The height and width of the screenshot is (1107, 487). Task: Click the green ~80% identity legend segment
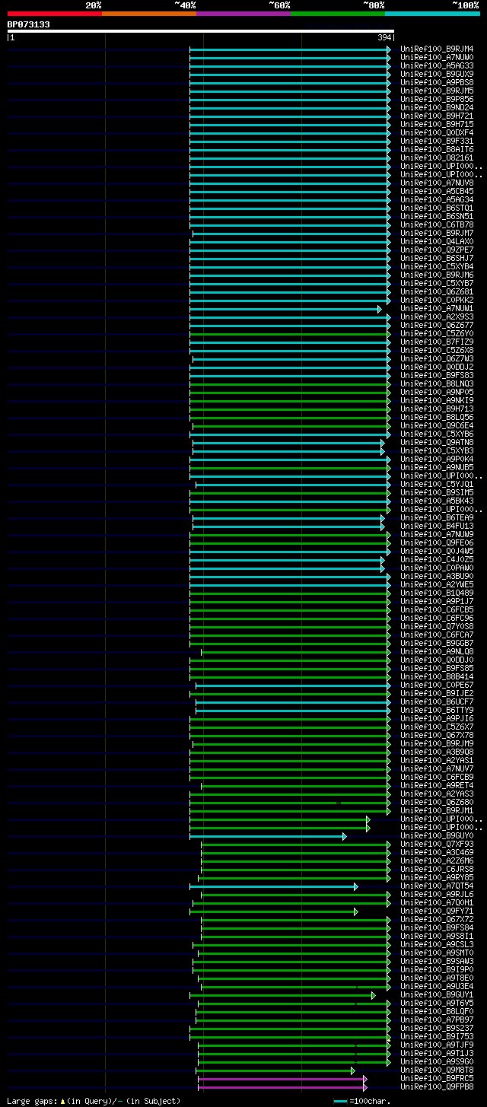coord(337,14)
